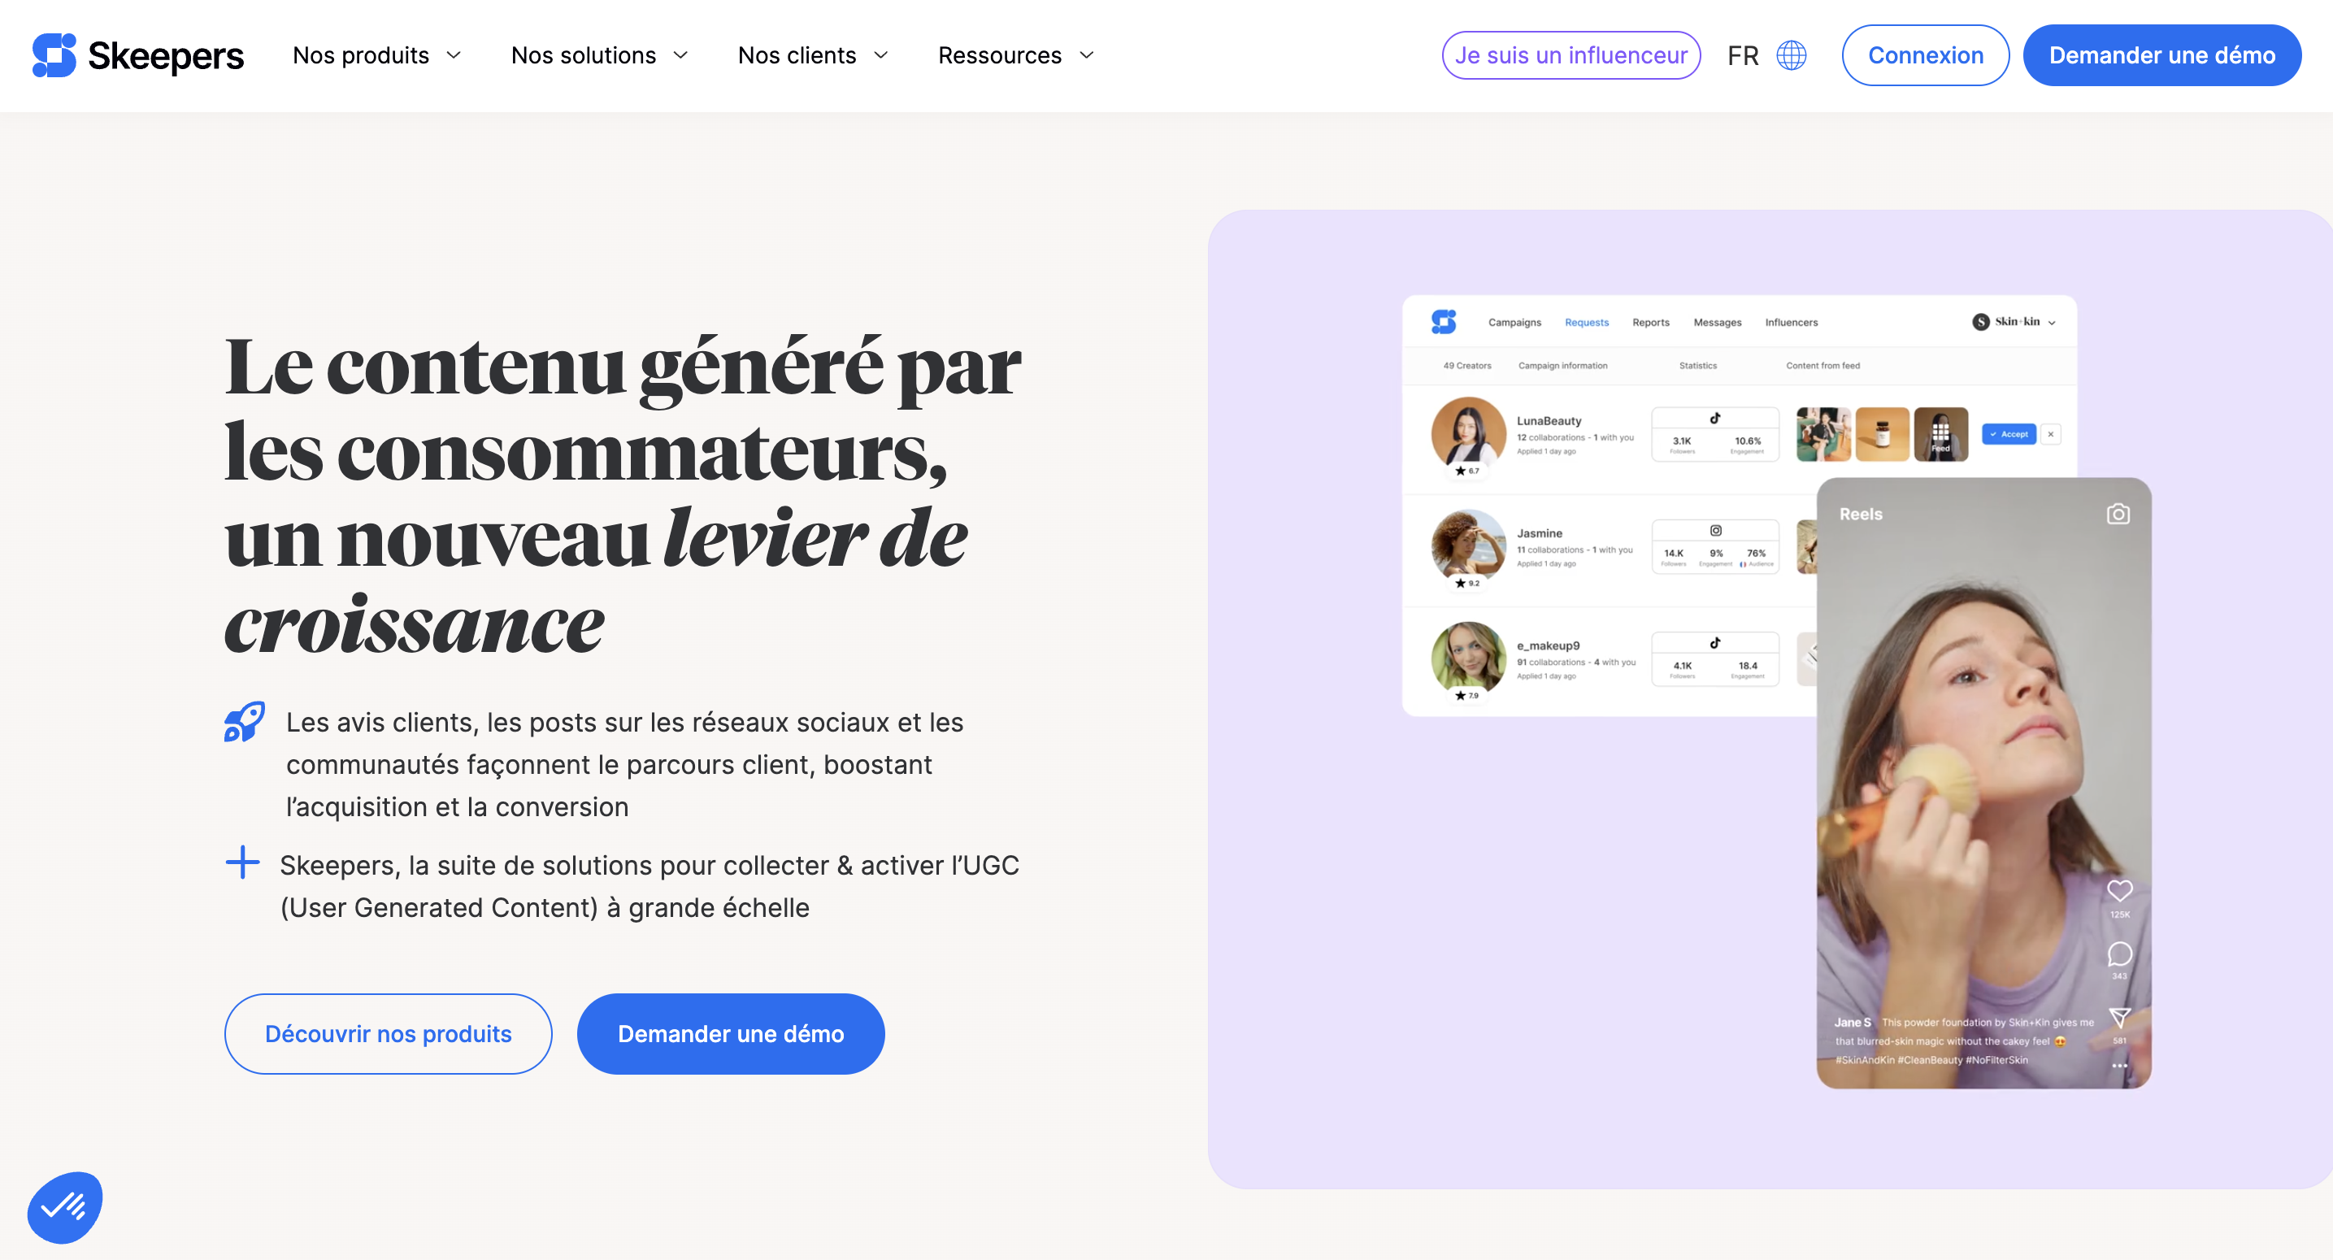Click the Skeepers logo icon
Image resolution: width=2333 pixels, height=1260 pixels.
[x=54, y=55]
